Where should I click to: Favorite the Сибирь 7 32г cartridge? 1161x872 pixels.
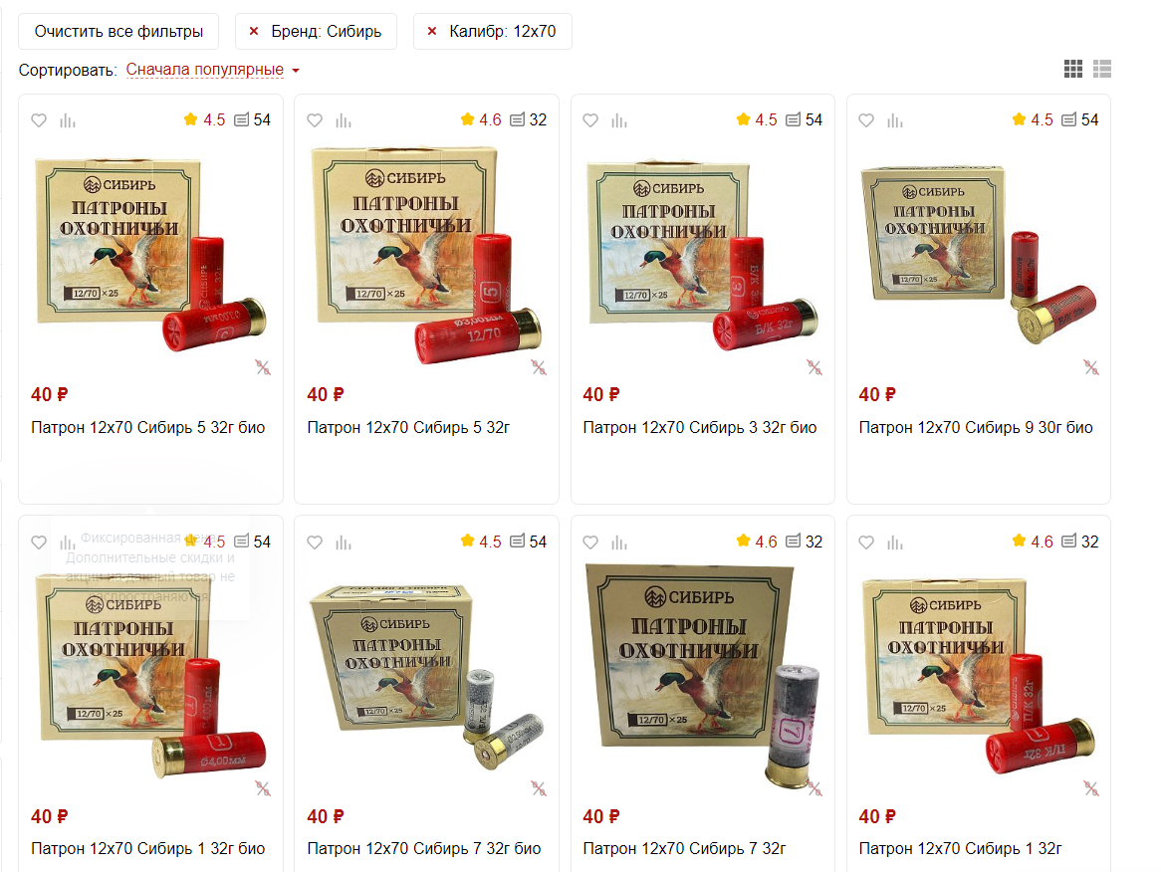(x=590, y=543)
